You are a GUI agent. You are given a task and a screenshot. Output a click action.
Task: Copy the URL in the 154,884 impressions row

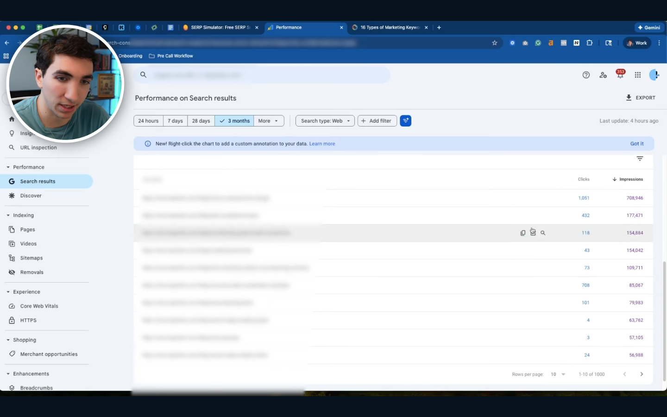point(523,233)
